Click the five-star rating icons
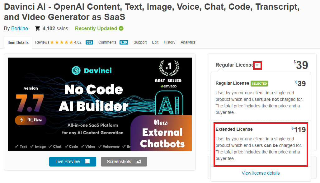Viewport: 320px width, 183px height. point(62,42)
